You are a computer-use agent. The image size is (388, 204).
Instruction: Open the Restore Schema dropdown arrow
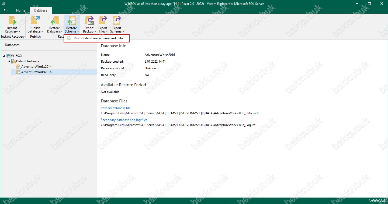[78, 32]
